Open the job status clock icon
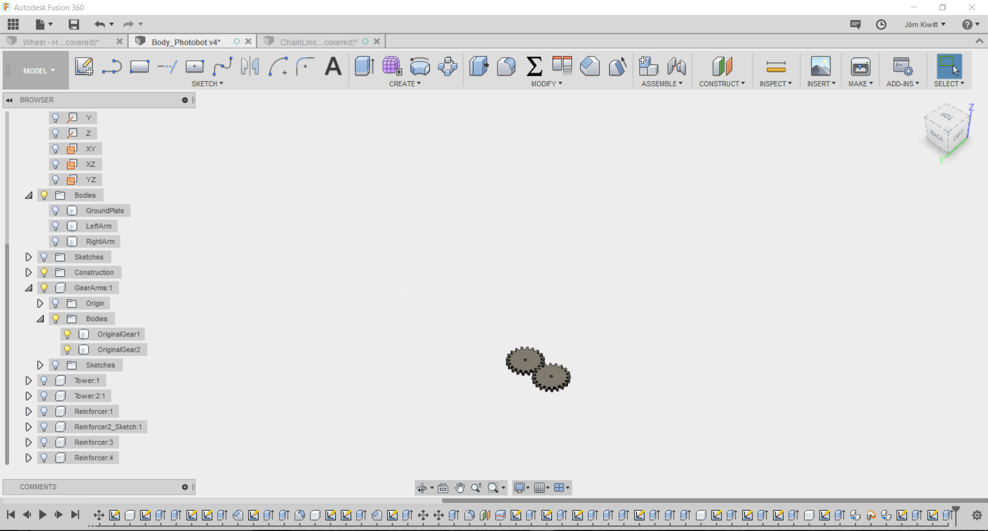This screenshot has width=988, height=531. pos(881,24)
